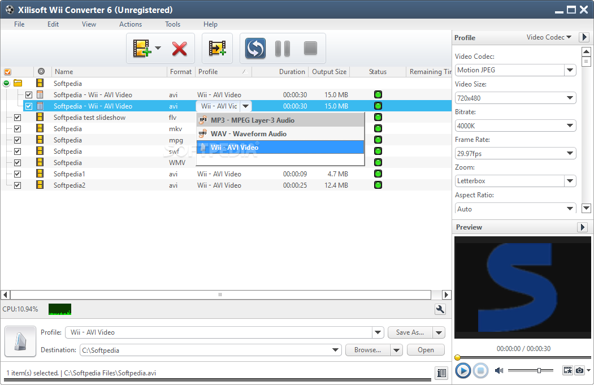Uncheck the Softpedia1 checkbox
This screenshot has height=385, width=594.
click(18, 174)
